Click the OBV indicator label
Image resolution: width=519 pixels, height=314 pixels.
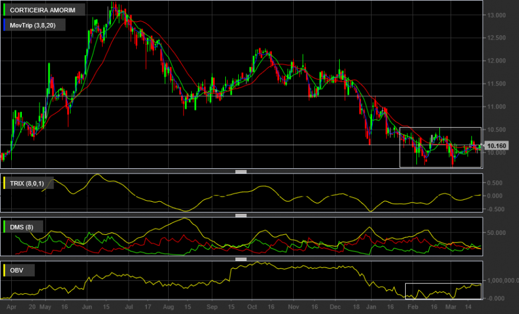17,270
